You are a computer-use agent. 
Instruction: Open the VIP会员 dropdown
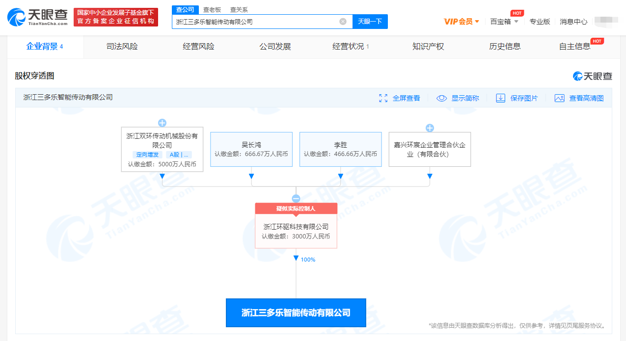tap(462, 22)
